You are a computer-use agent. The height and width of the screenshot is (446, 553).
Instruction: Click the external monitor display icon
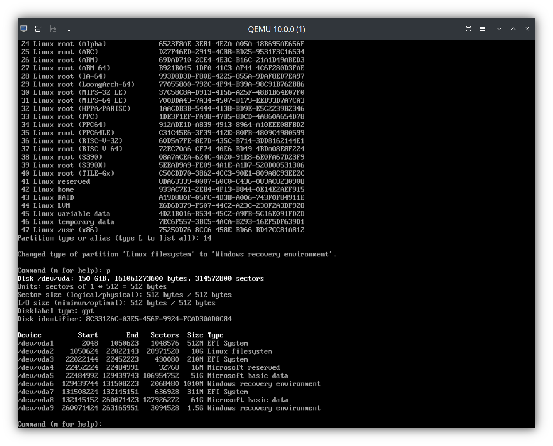pyautogui.click(x=69, y=28)
